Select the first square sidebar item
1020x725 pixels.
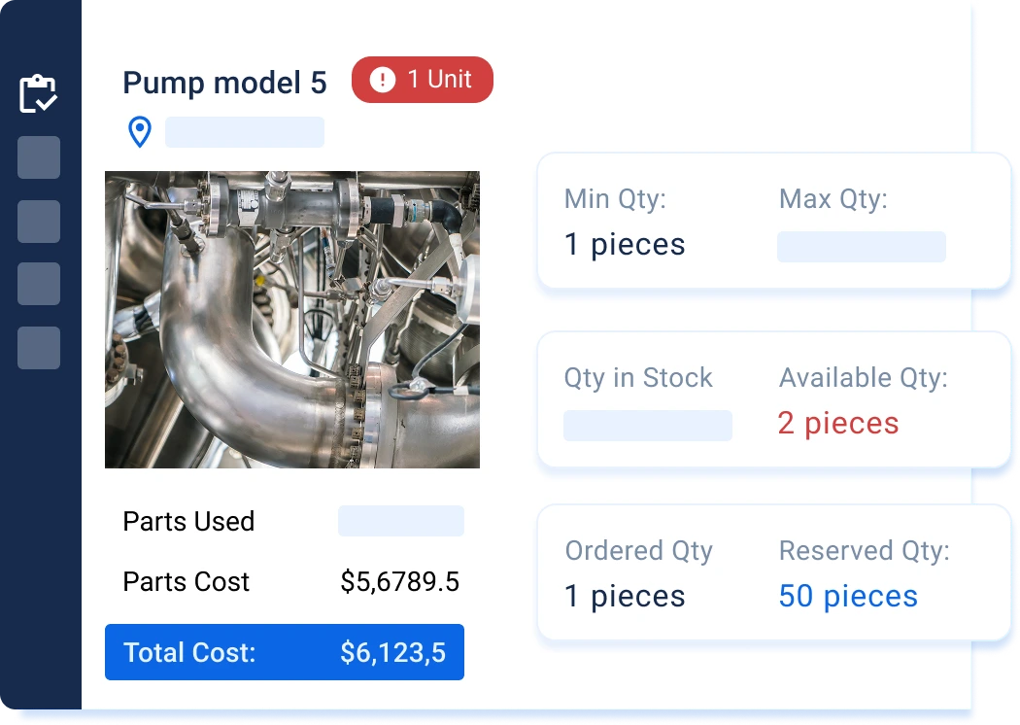pyautogui.click(x=39, y=157)
